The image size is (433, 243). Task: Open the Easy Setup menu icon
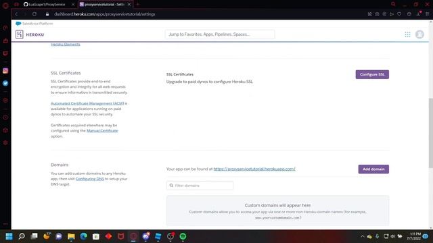(427, 14)
